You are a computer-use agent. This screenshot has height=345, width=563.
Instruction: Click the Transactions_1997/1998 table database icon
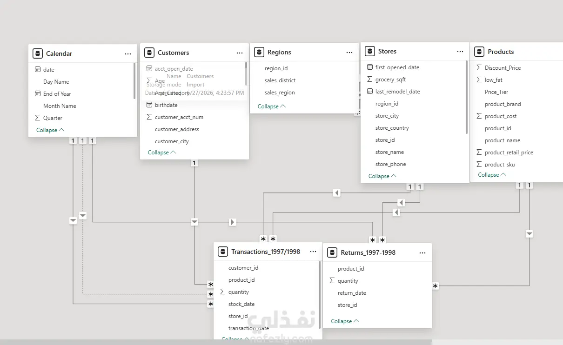point(223,252)
